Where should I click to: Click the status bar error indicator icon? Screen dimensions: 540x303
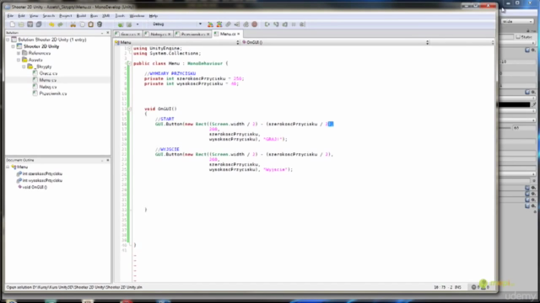point(474,287)
